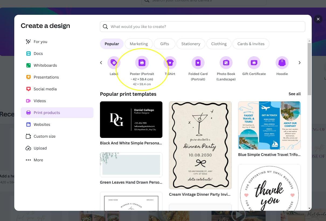Click the Popular print templates heading
The image size is (326, 221).
coord(128,94)
